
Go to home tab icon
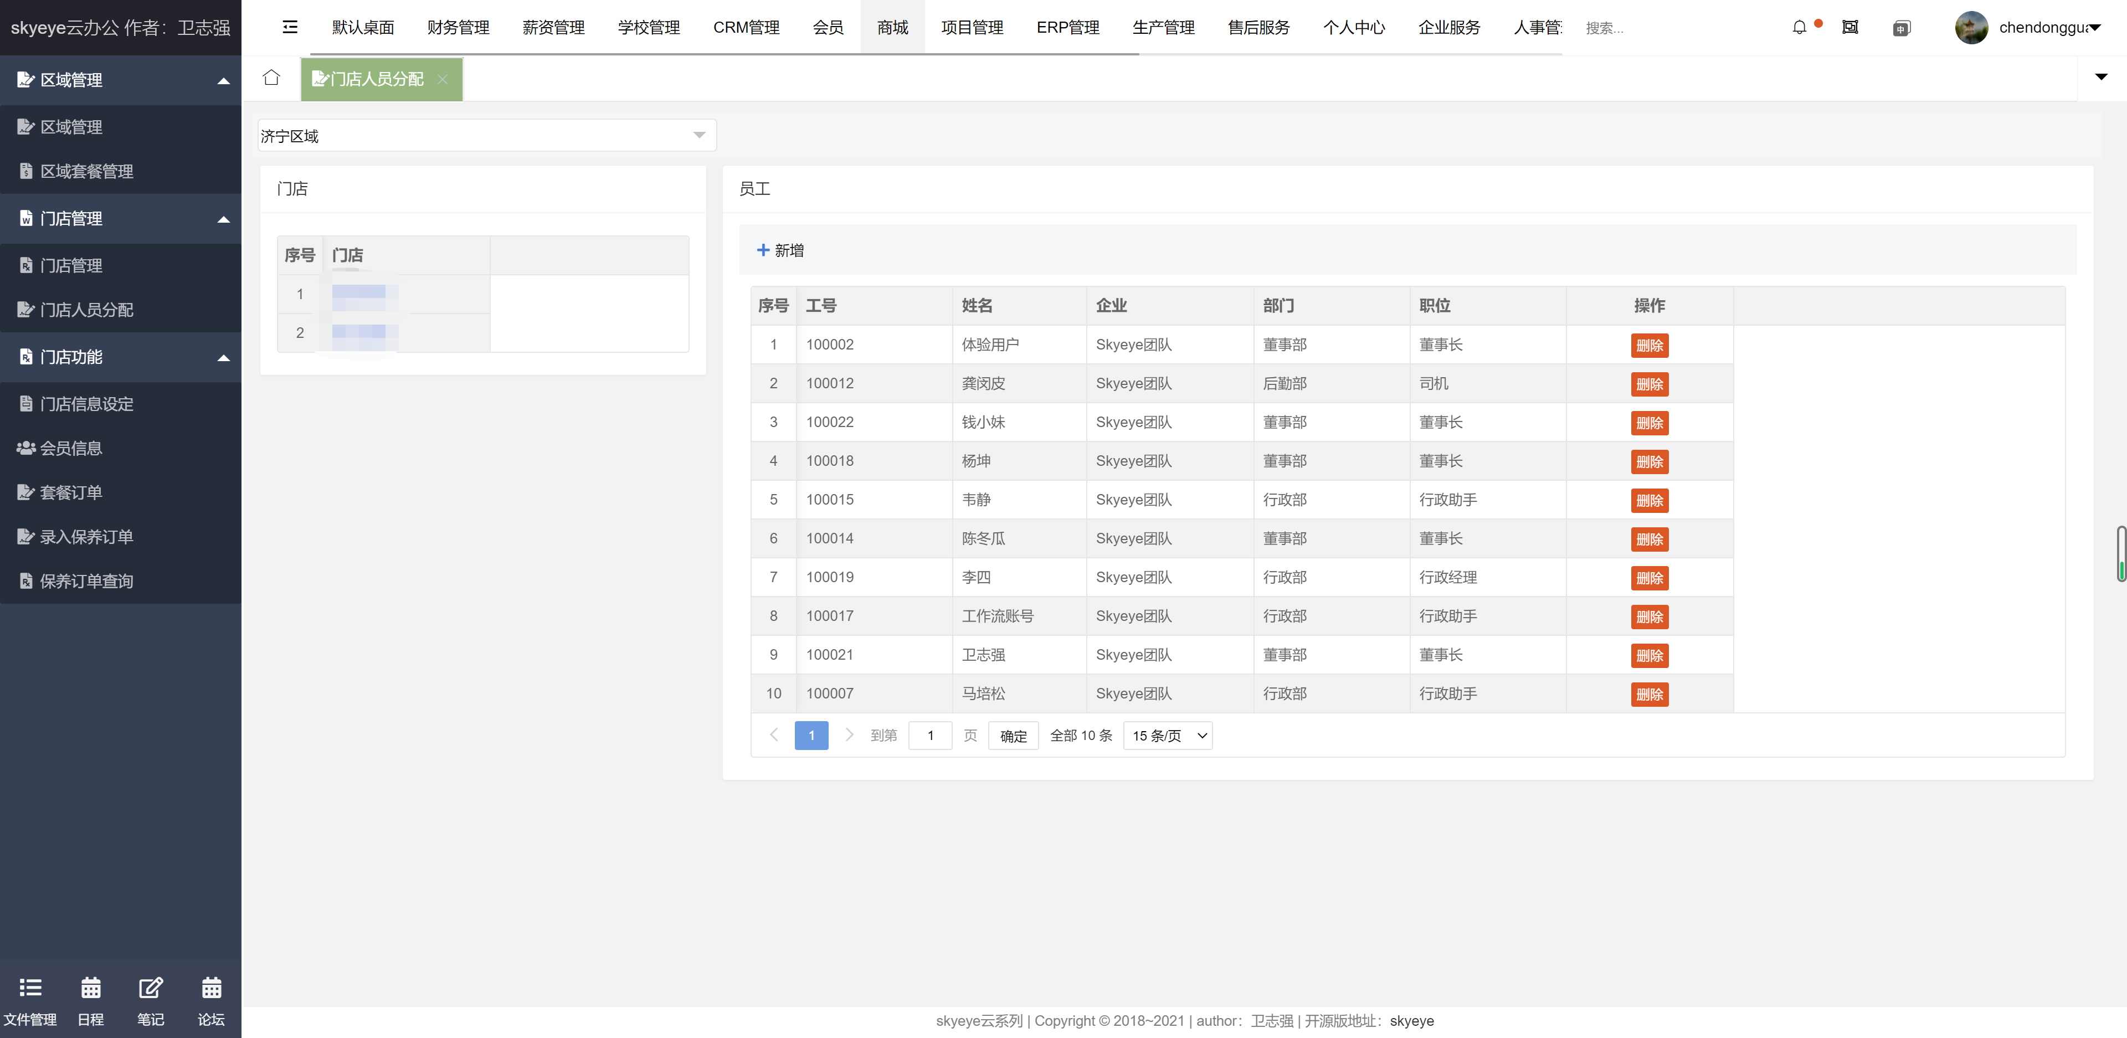tap(271, 78)
